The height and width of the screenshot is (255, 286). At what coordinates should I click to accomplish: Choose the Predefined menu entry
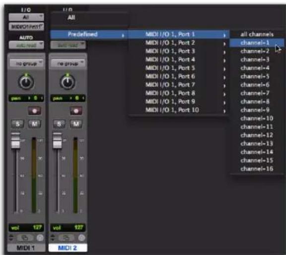click(x=89, y=34)
